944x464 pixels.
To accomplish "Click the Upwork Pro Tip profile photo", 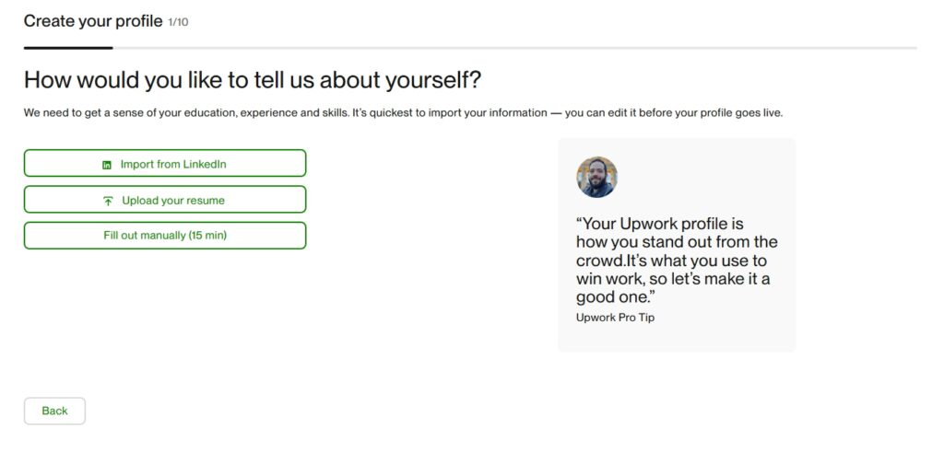I will pos(596,177).
